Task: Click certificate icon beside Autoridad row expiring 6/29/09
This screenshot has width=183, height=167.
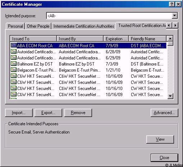Action: click(x=14, y=58)
